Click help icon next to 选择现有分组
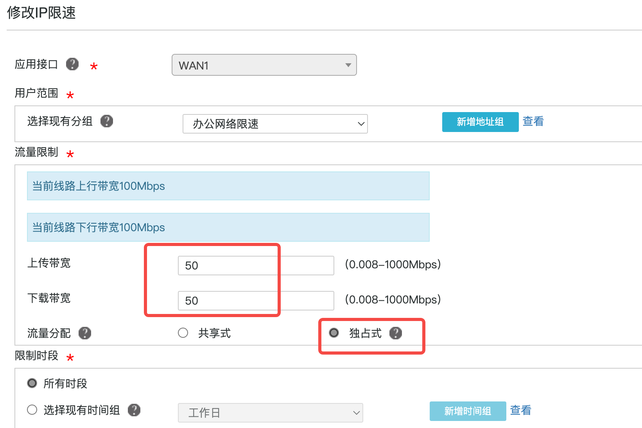Image resolution: width=642 pixels, height=428 pixels. click(x=107, y=121)
